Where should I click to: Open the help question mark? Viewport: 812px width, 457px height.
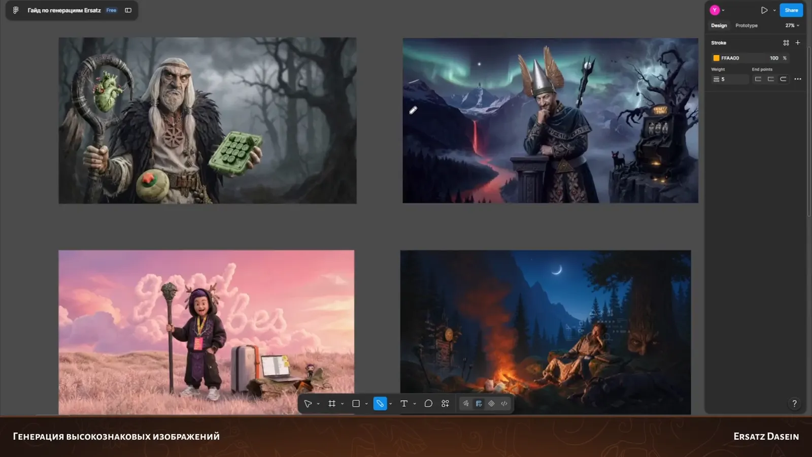[x=794, y=404]
